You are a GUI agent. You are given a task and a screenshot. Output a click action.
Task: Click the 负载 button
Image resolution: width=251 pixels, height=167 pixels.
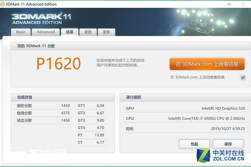[195, 144]
